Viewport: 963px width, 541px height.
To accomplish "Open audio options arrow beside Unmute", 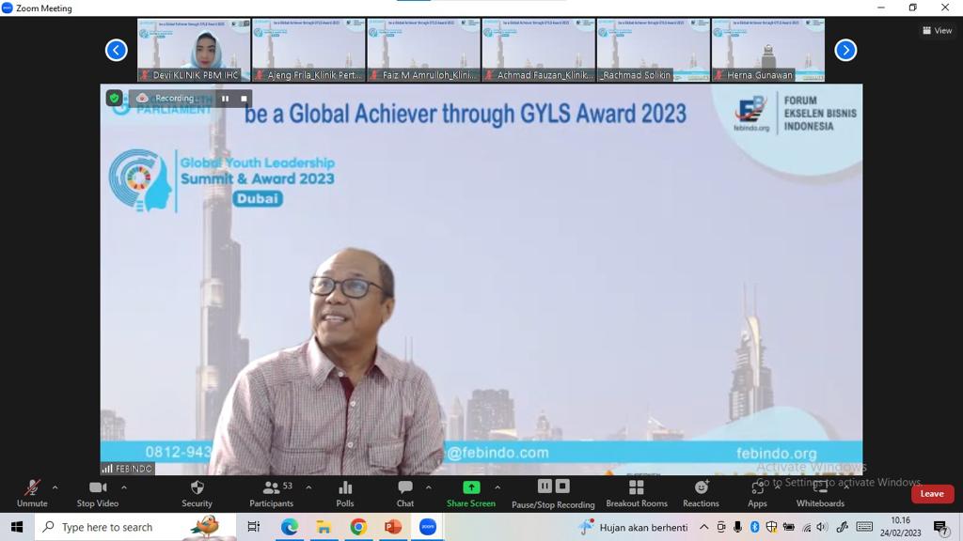I will click(x=55, y=487).
